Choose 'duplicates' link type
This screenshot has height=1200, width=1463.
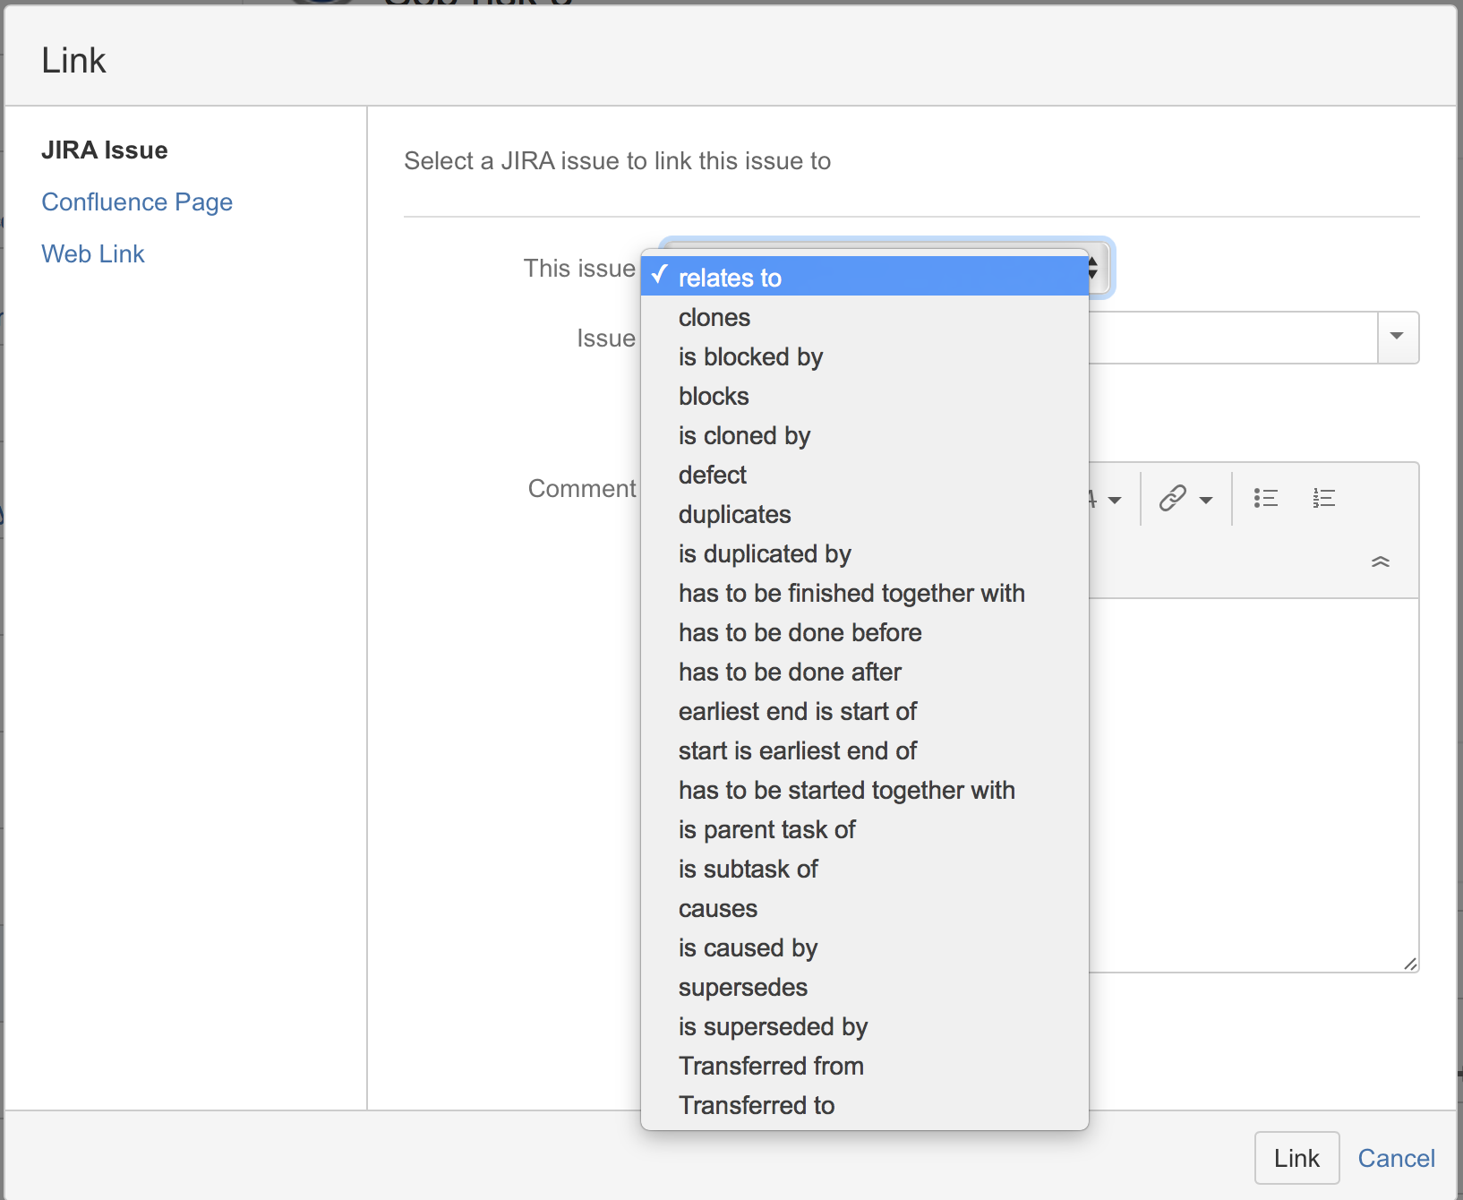click(865, 514)
